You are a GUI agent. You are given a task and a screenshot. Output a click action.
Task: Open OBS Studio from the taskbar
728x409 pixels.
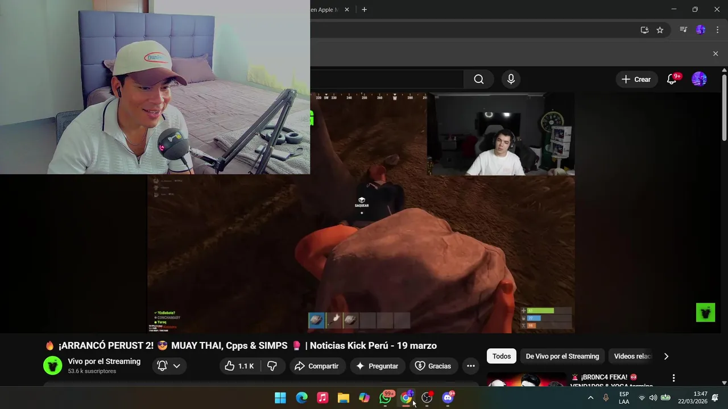coord(427,398)
